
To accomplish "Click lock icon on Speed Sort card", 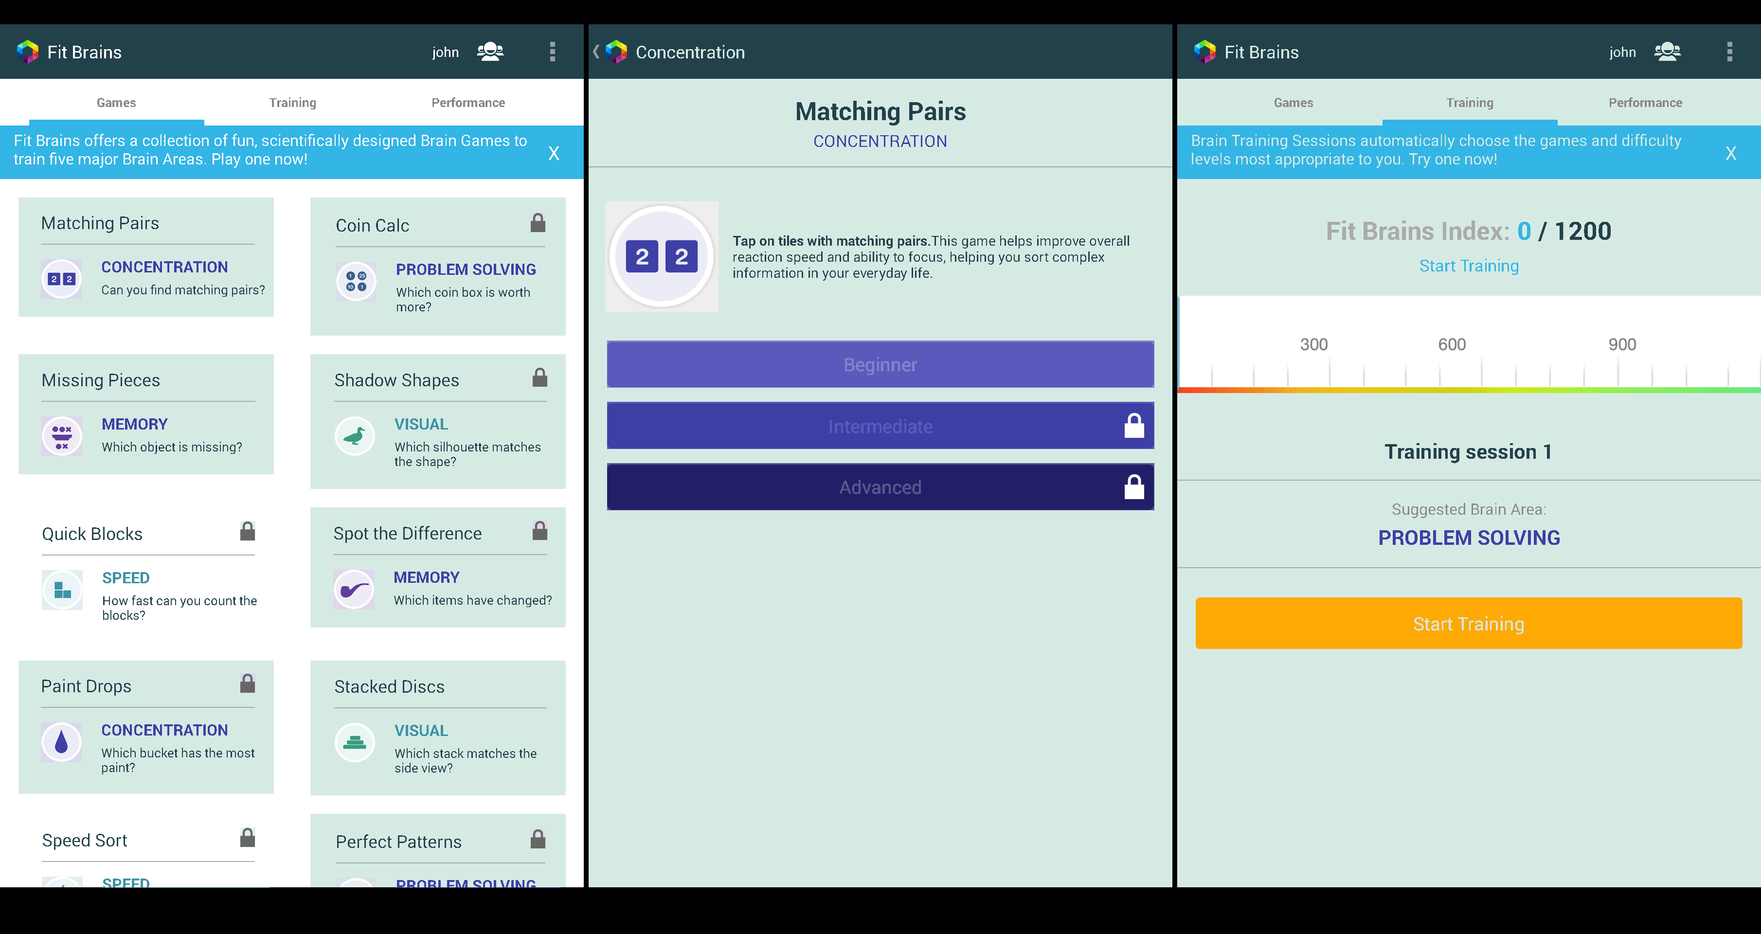I will pos(248,838).
